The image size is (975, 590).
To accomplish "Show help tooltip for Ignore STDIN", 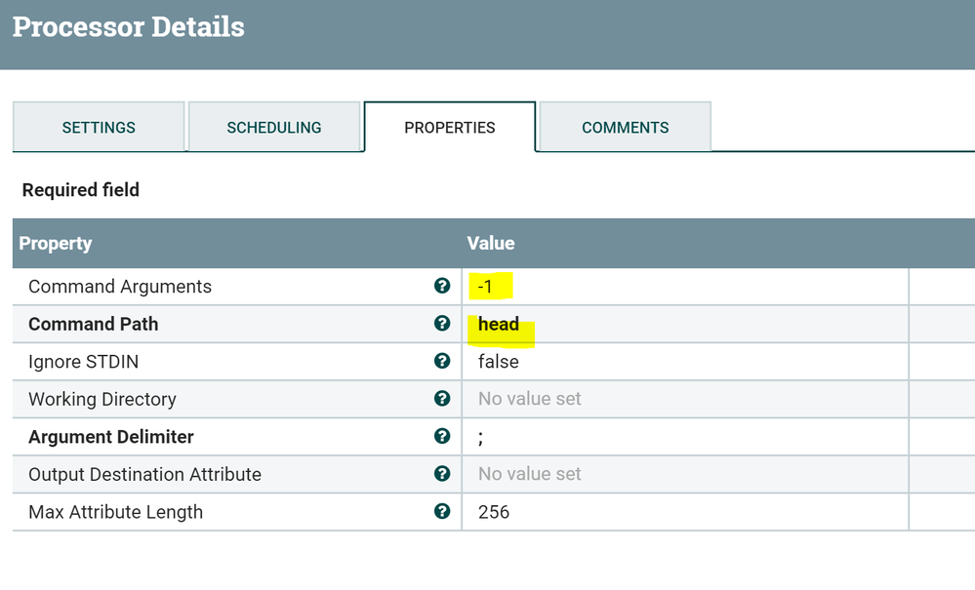I will pos(442,361).
